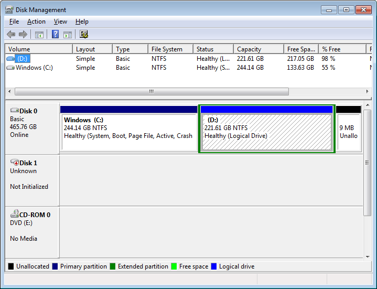Click the Primary partition legend swatch
377x289 pixels.
click(55, 266)
